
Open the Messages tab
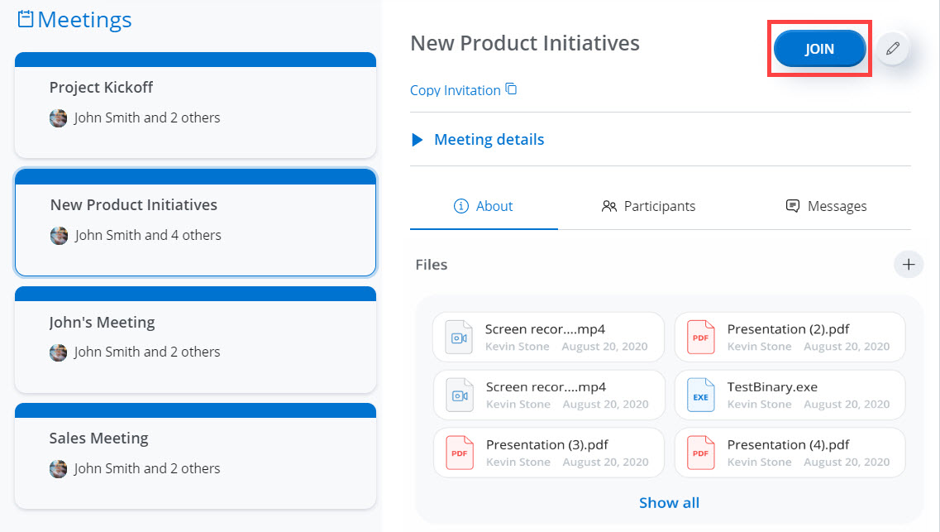pyautogui.click(x=826, y=206)
